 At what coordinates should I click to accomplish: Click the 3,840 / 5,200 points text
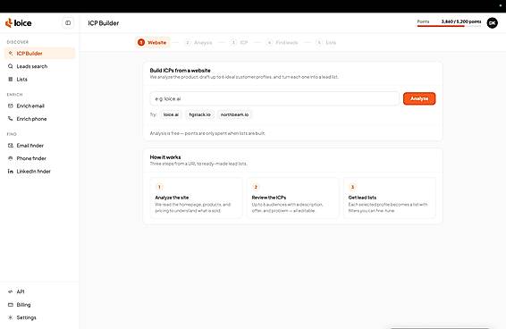(461, 21)
